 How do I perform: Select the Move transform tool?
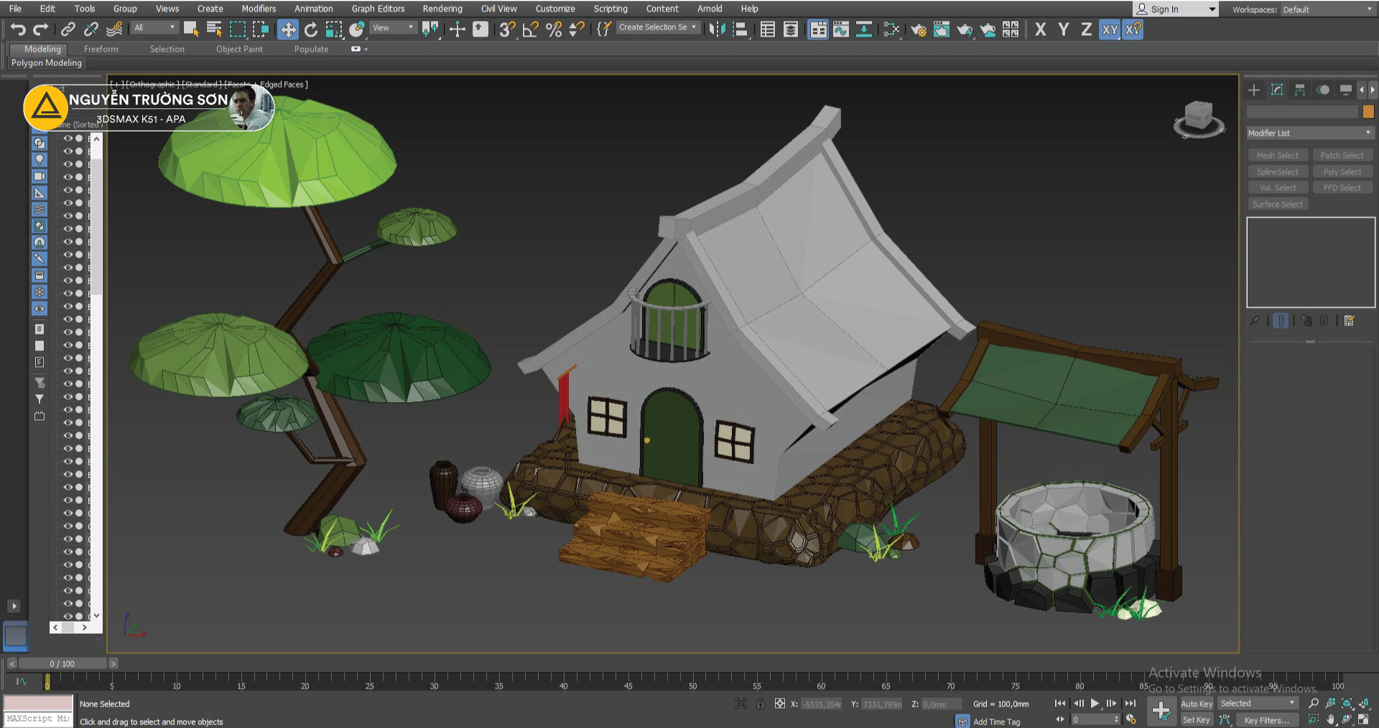pos(288,29)
